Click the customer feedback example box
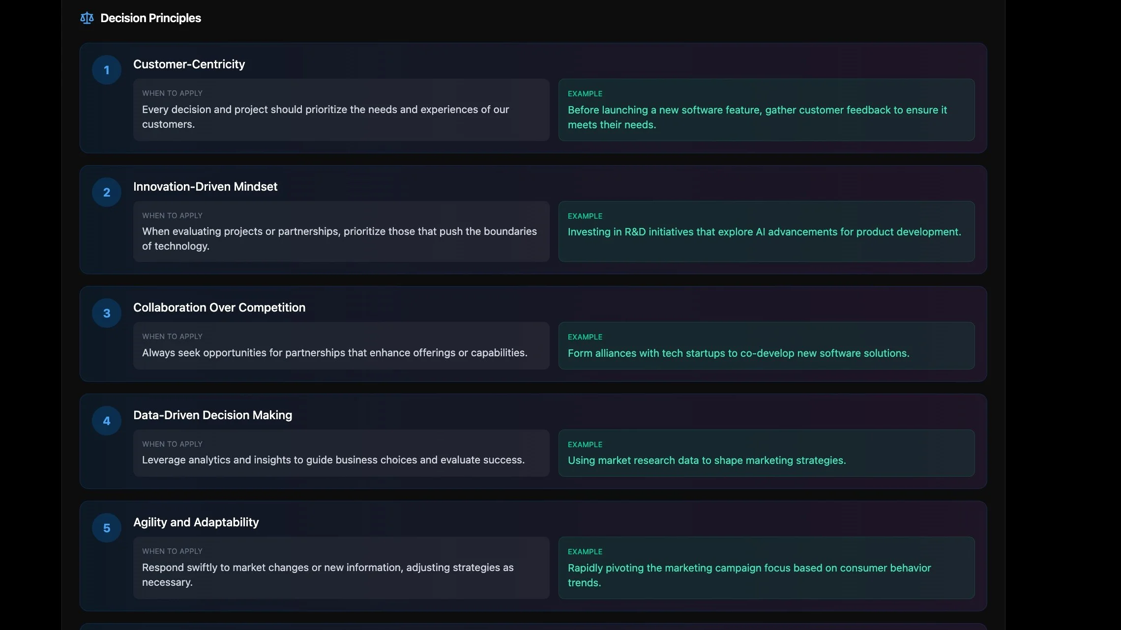The height and width of the screenshot is (630, 1121). tap(766, 110)
